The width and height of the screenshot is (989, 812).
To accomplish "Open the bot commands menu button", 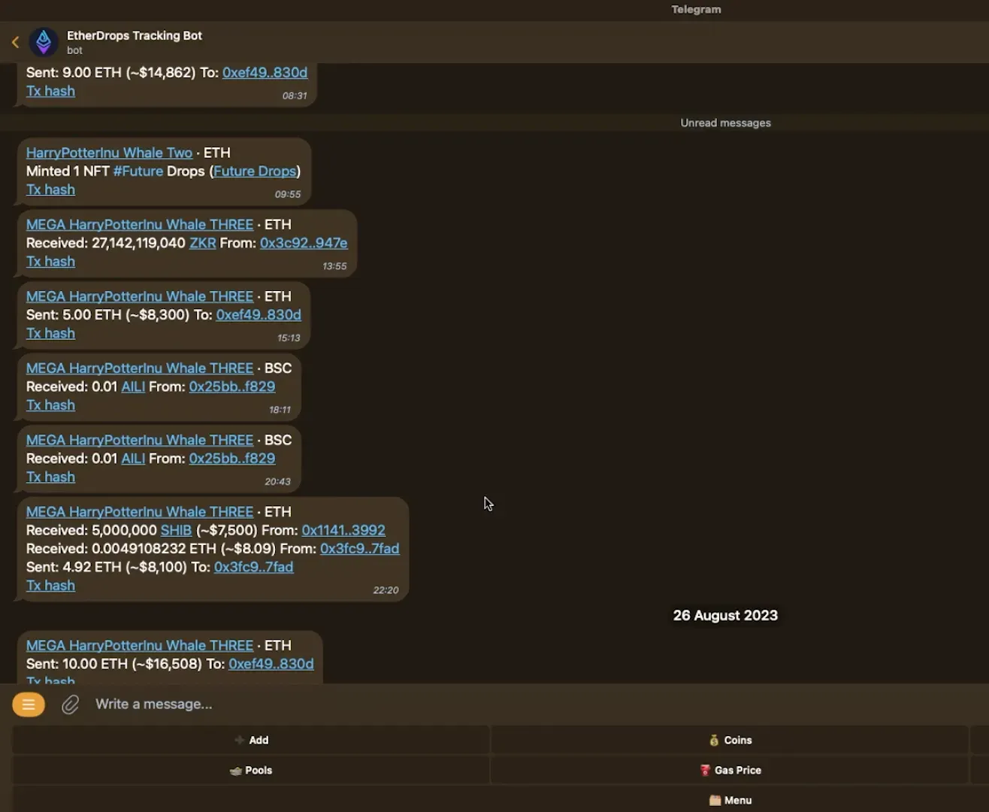I will tap(29, 704).
